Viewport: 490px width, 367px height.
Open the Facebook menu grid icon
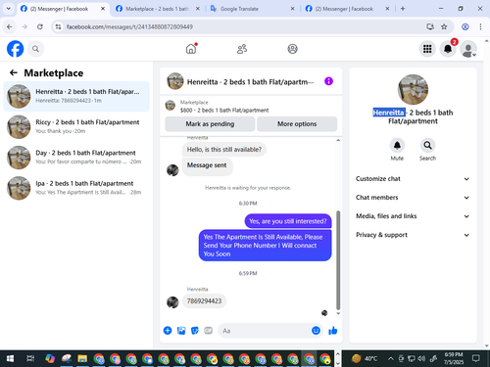click(x=427, y=49)
